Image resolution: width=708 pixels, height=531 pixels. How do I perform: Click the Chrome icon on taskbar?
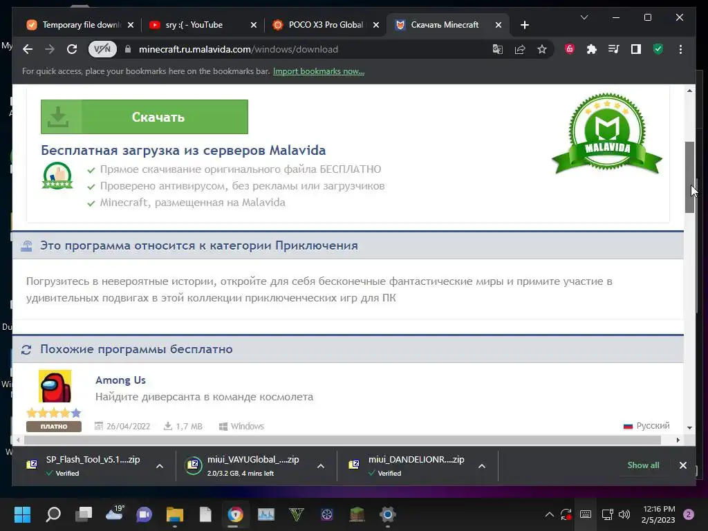235,514
